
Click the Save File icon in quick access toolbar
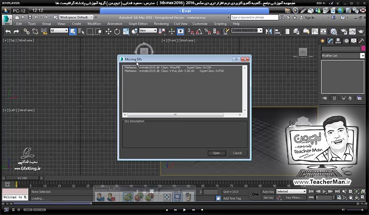click(30, 17)
